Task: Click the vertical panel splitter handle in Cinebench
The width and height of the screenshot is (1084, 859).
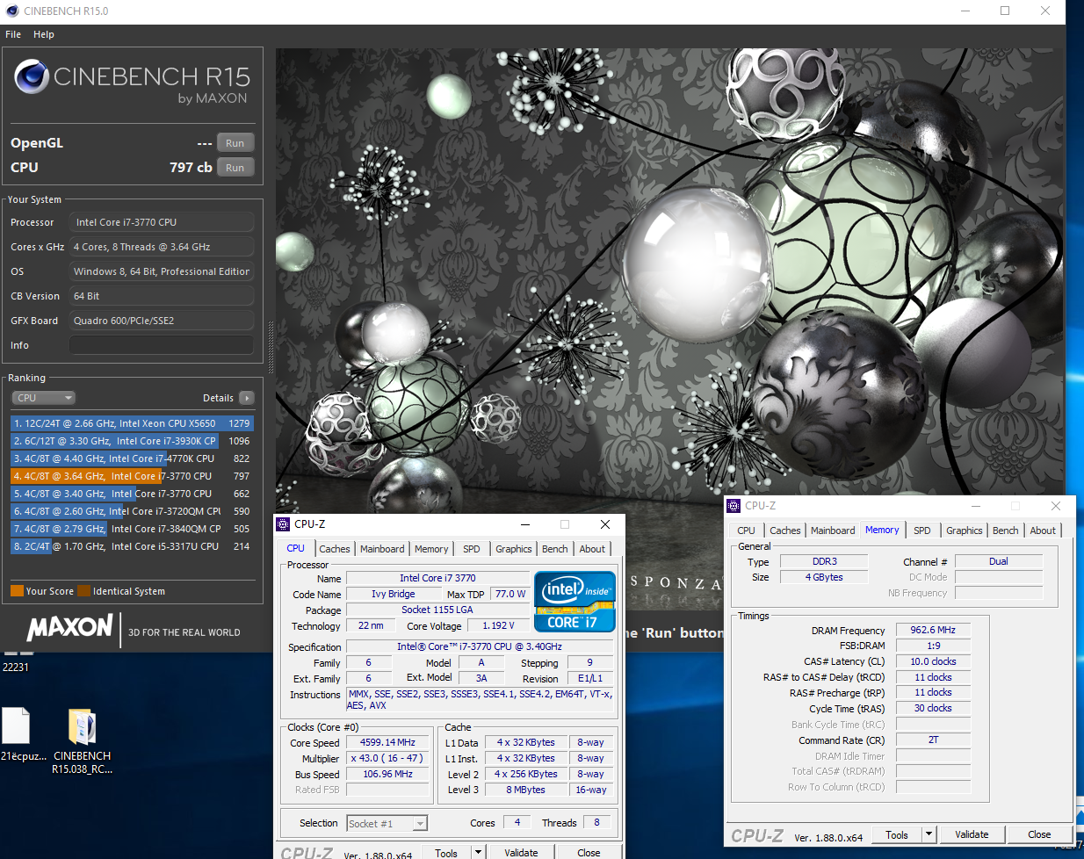Action: (x=271, y=347)
